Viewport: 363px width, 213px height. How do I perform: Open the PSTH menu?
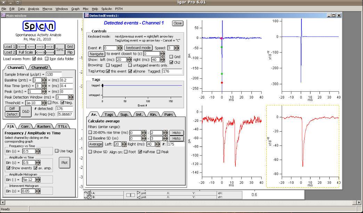point(119,9)
